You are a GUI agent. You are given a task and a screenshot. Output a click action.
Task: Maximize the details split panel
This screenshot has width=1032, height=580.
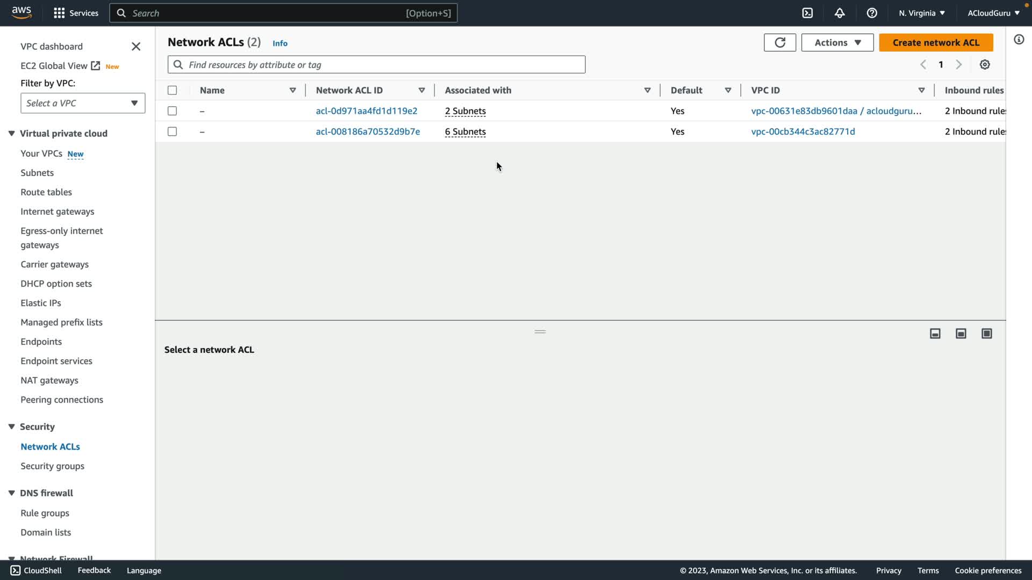pyautogui.click(x=987, y=334)
